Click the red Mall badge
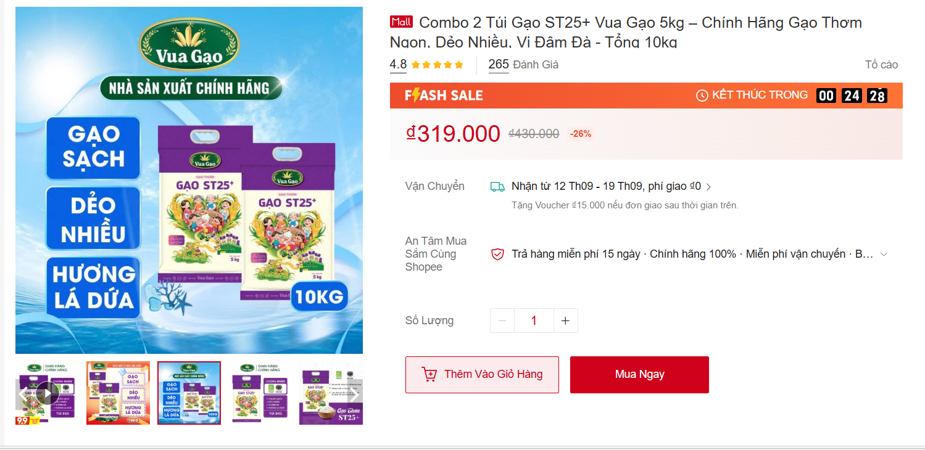 coord(400,21)
